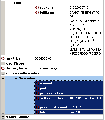The image size is (105, 120).
Task: Select the procedureInfo element name
Action: tap(51, 93)
